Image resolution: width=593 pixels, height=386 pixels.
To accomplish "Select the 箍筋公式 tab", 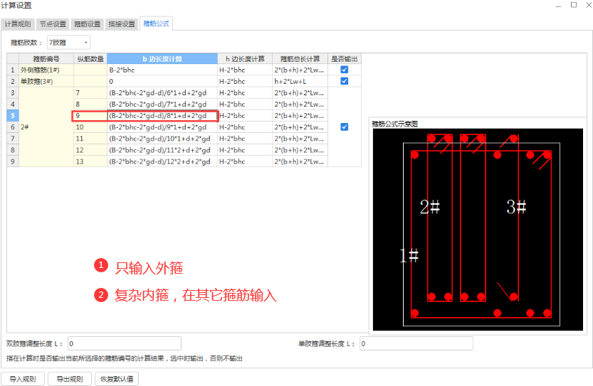I will tap(156, 23).
